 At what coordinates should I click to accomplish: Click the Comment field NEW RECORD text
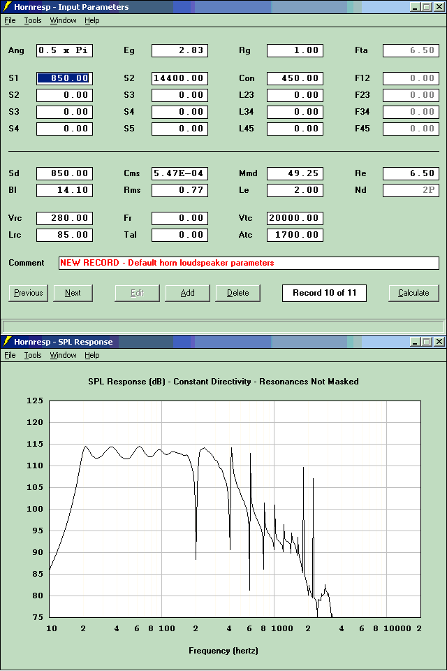(249, 263)
